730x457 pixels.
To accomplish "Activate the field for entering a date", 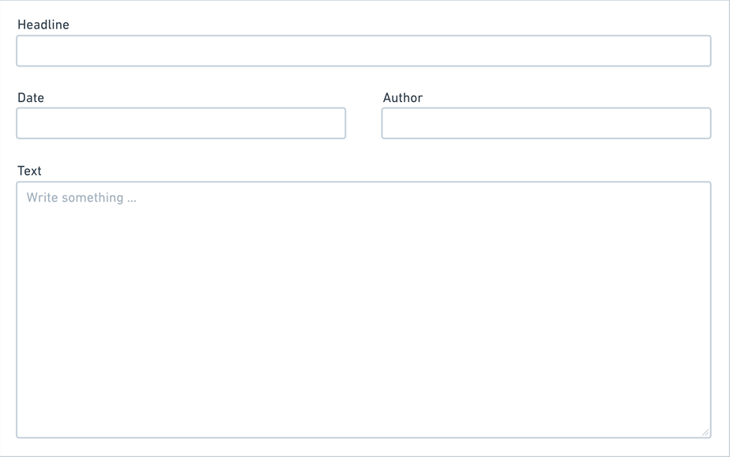I will click(x=181, y=123).
